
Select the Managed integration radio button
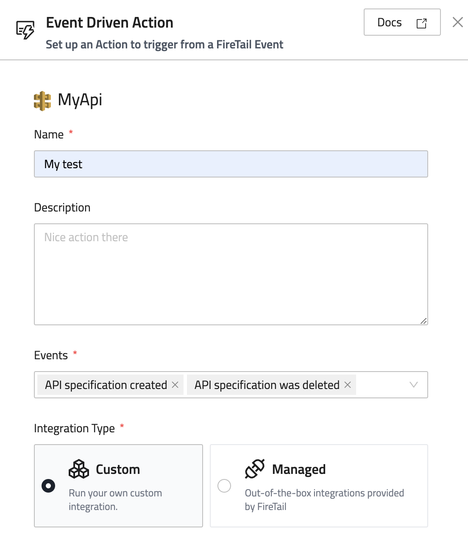(x=224, y=485)
